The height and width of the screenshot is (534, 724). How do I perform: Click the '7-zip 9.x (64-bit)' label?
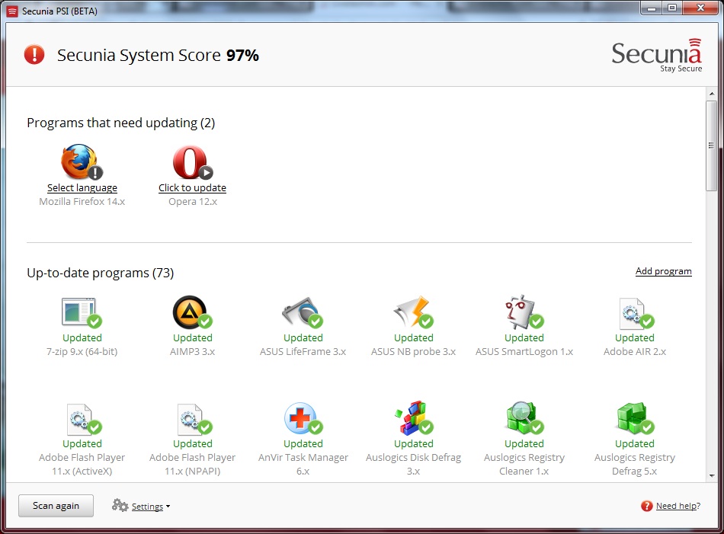click(82, 352)
